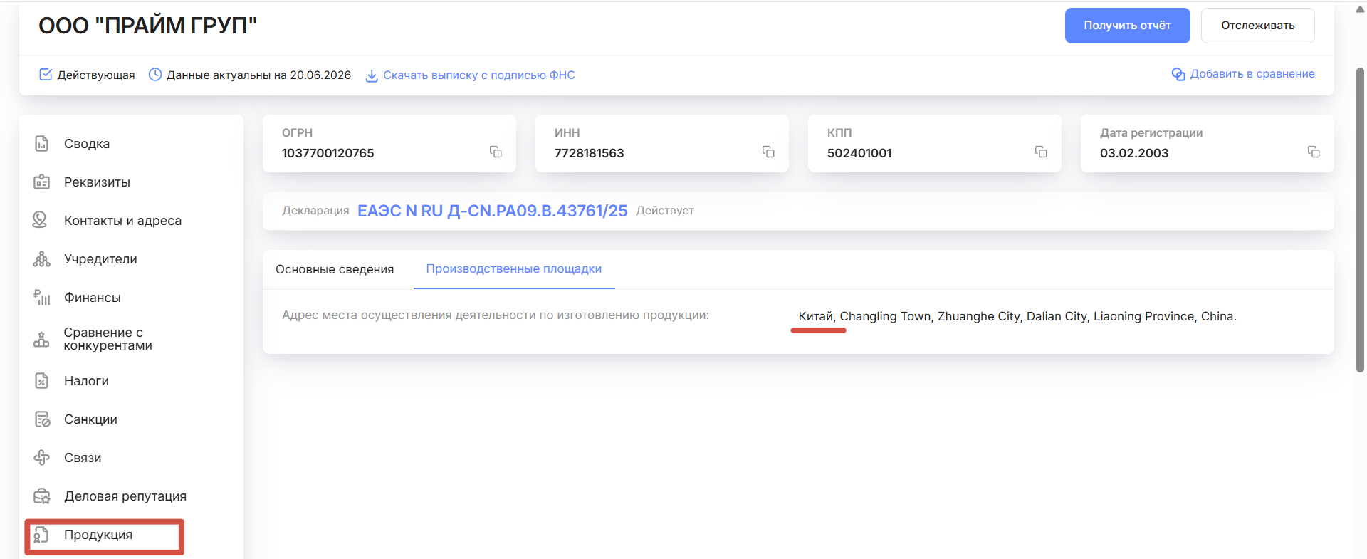
Task: Click the ИНН value 7728181563
Action: pos(589,153)
